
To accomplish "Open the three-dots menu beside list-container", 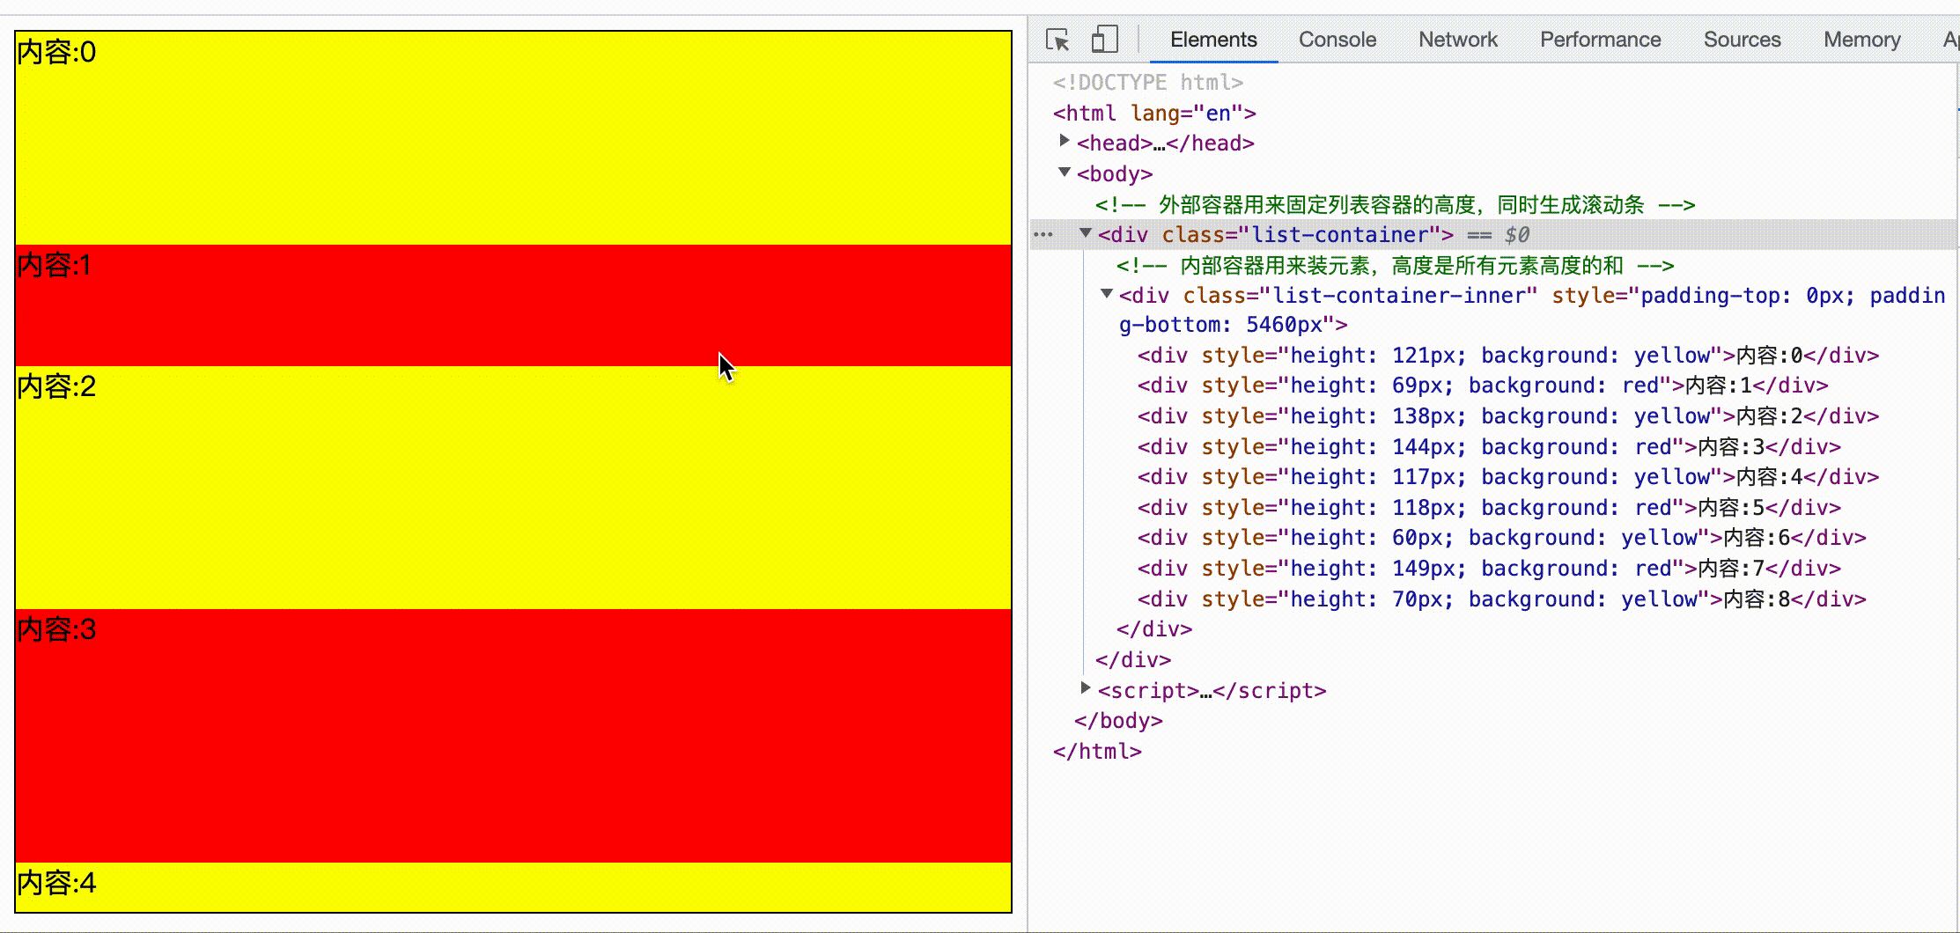I will 1043,235.
